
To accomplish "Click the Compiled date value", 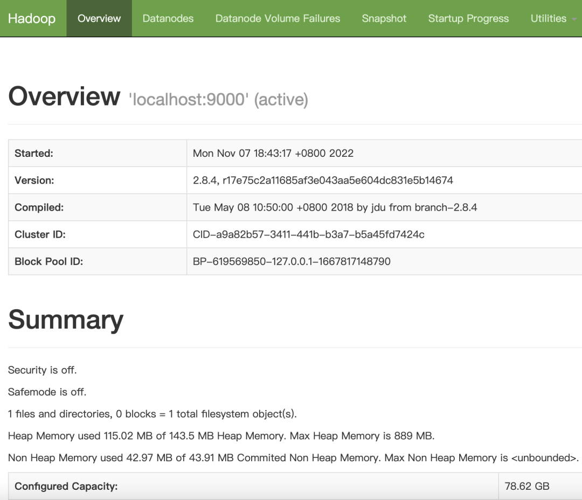I will click(335, 207).
